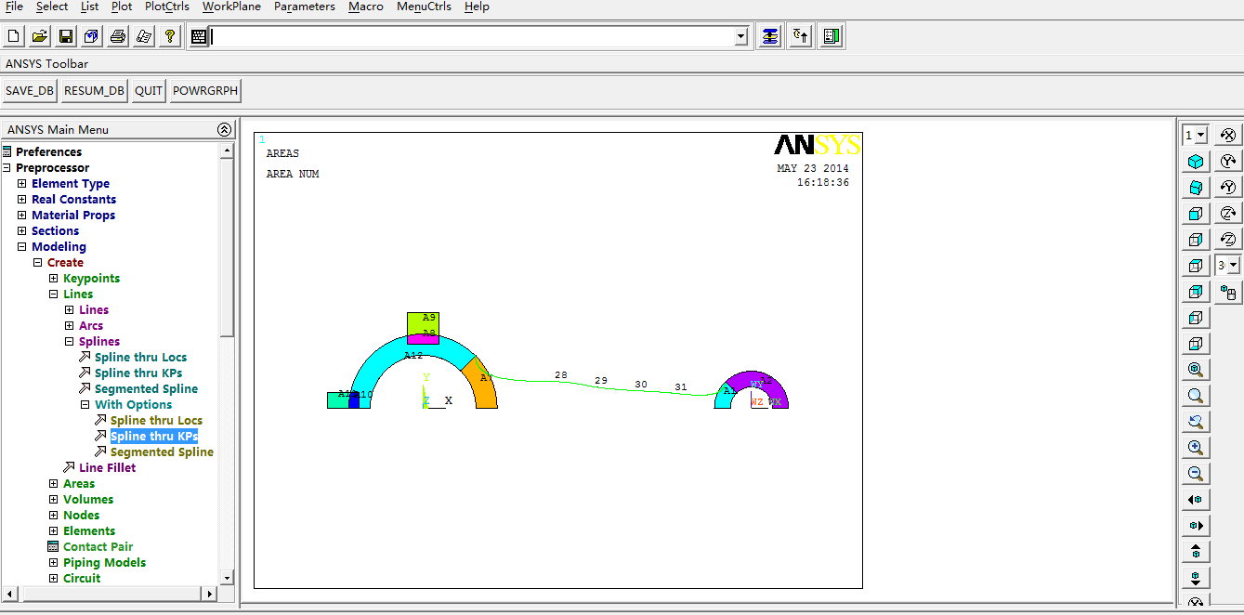Click the Raise Hidden windows icon
The image size is (1244, 615).
coord(769,36)
